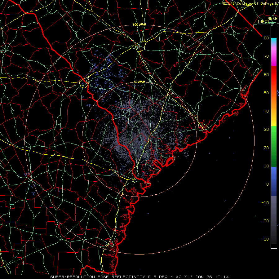The height and width of the screenshot is (279, 279).
Task: Select the 80 dBZ scale label
Action: (x=266, y=38)
